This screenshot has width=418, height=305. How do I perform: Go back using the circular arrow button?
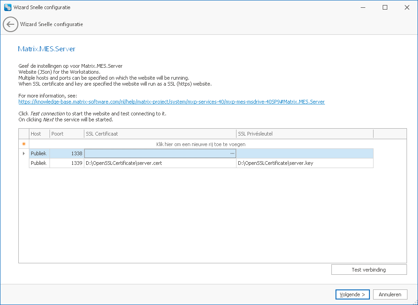point(11,24)
